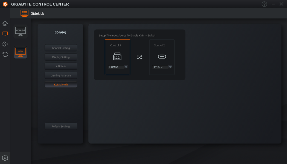Click the CO49DQ monitor model name
The image size is (287, 164).
[x=60, y=33]
